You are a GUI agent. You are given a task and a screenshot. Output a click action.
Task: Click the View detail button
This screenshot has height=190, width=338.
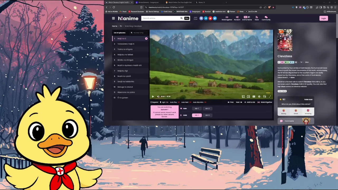click(282, 91)
